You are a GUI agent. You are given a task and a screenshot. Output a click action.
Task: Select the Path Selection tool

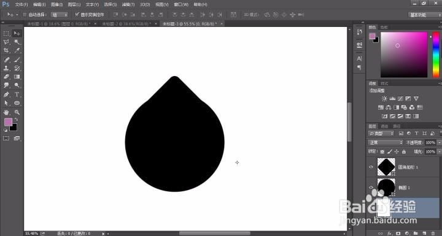click(6, 103)
